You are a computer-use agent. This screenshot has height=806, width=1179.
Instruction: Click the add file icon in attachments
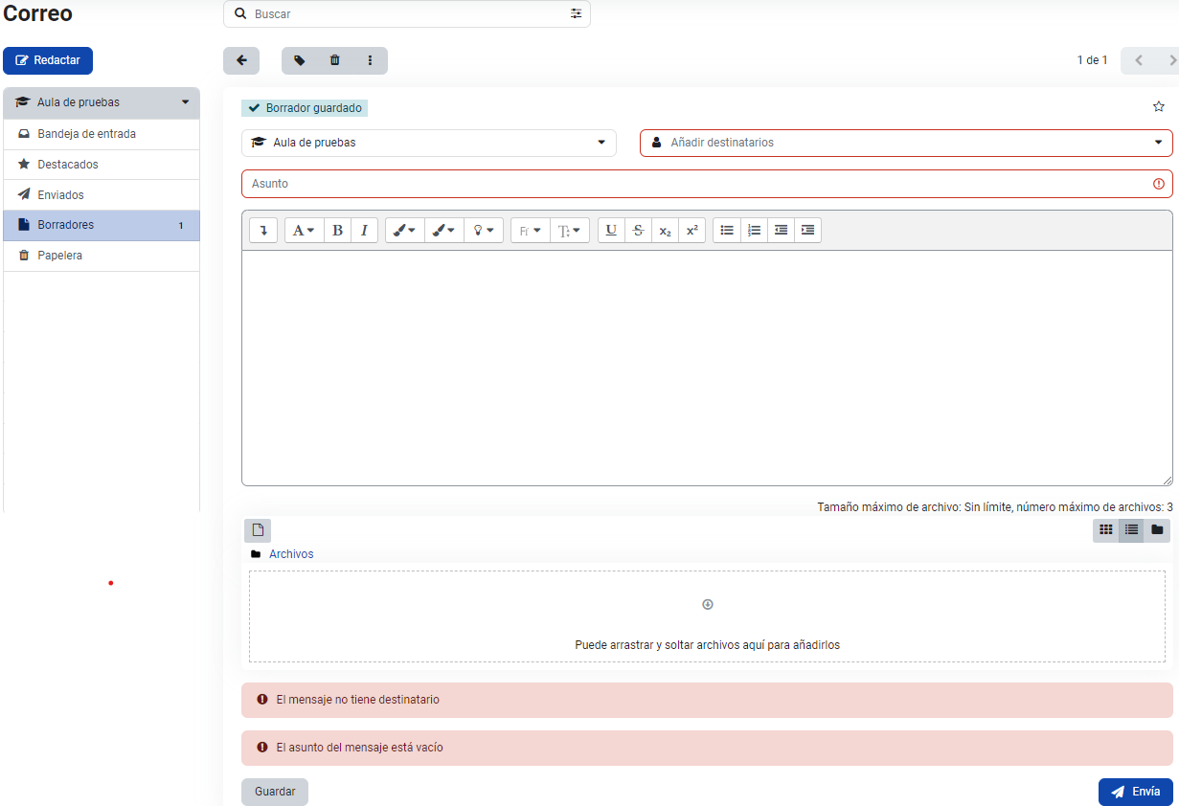[x=257, y=530]
